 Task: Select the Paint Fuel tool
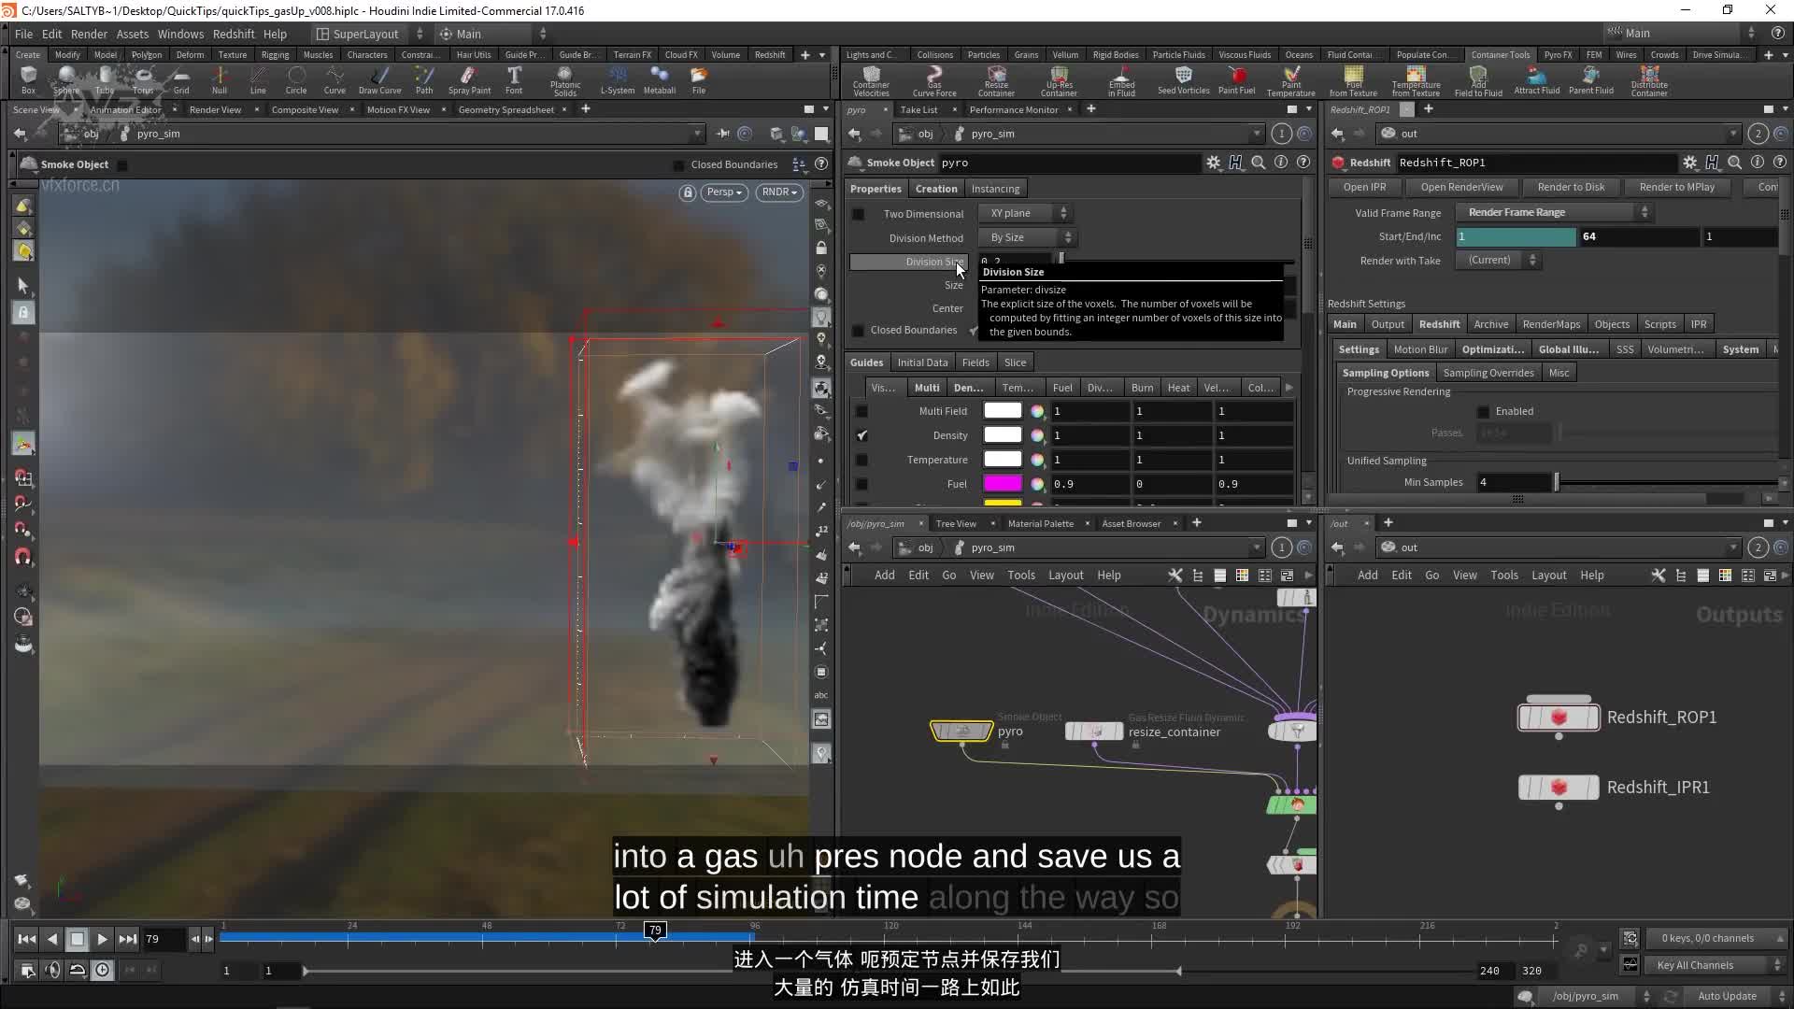[1236, 81]
